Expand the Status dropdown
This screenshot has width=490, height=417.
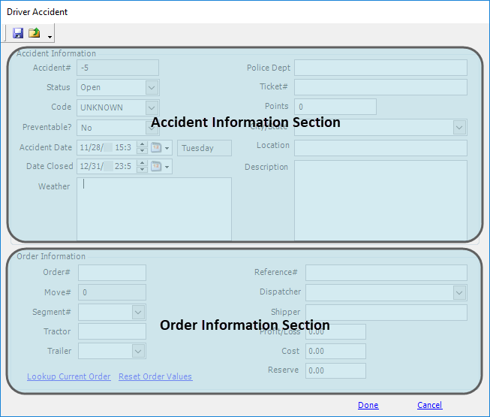pyautogui.click(x=152, y=88)
